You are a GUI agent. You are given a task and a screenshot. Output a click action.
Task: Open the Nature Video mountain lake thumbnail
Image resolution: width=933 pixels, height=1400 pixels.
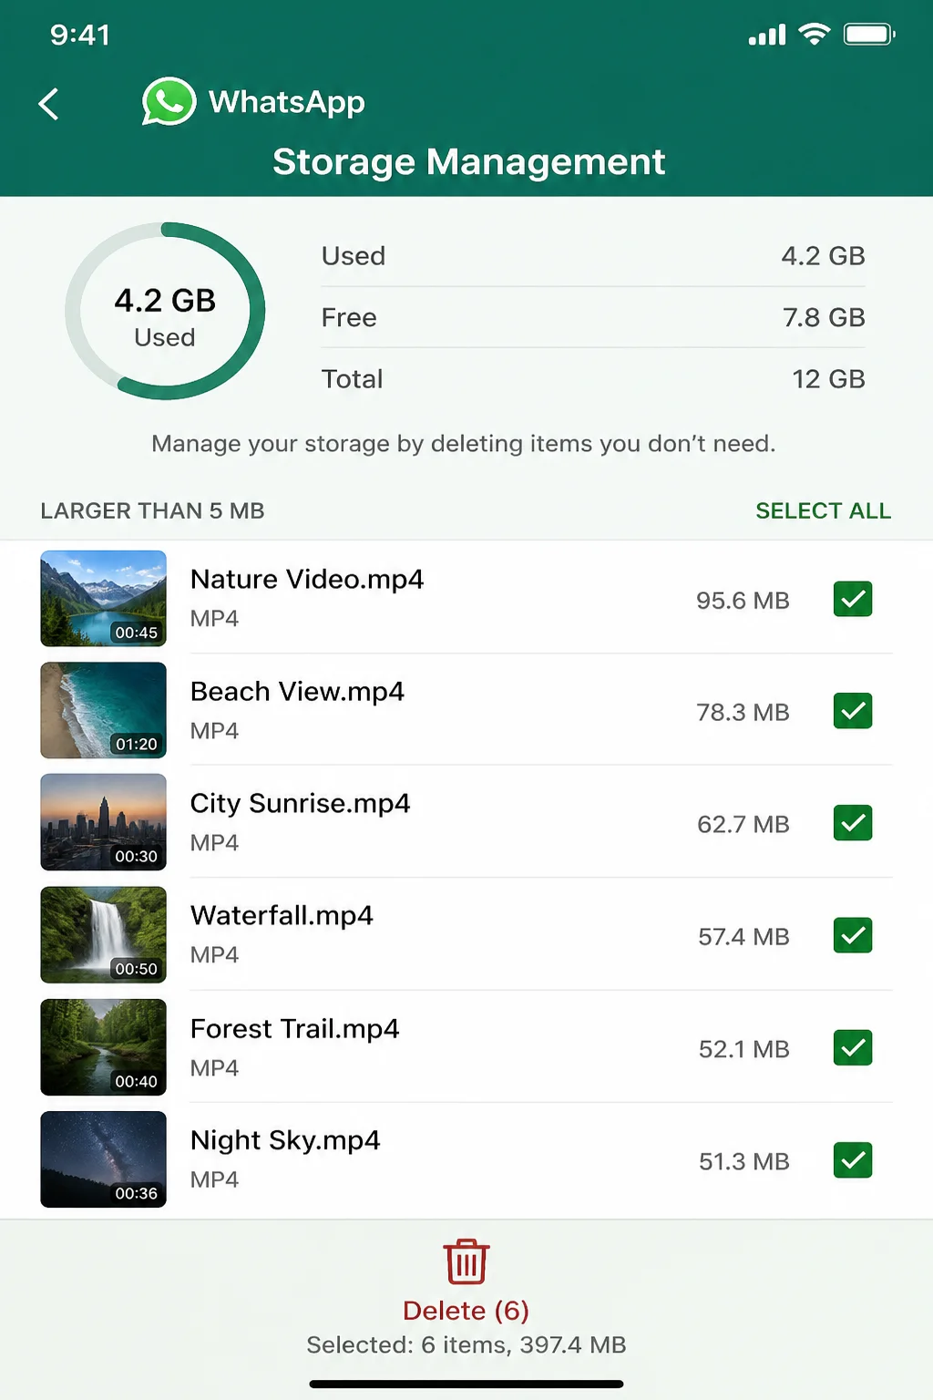tap(103, 598)
